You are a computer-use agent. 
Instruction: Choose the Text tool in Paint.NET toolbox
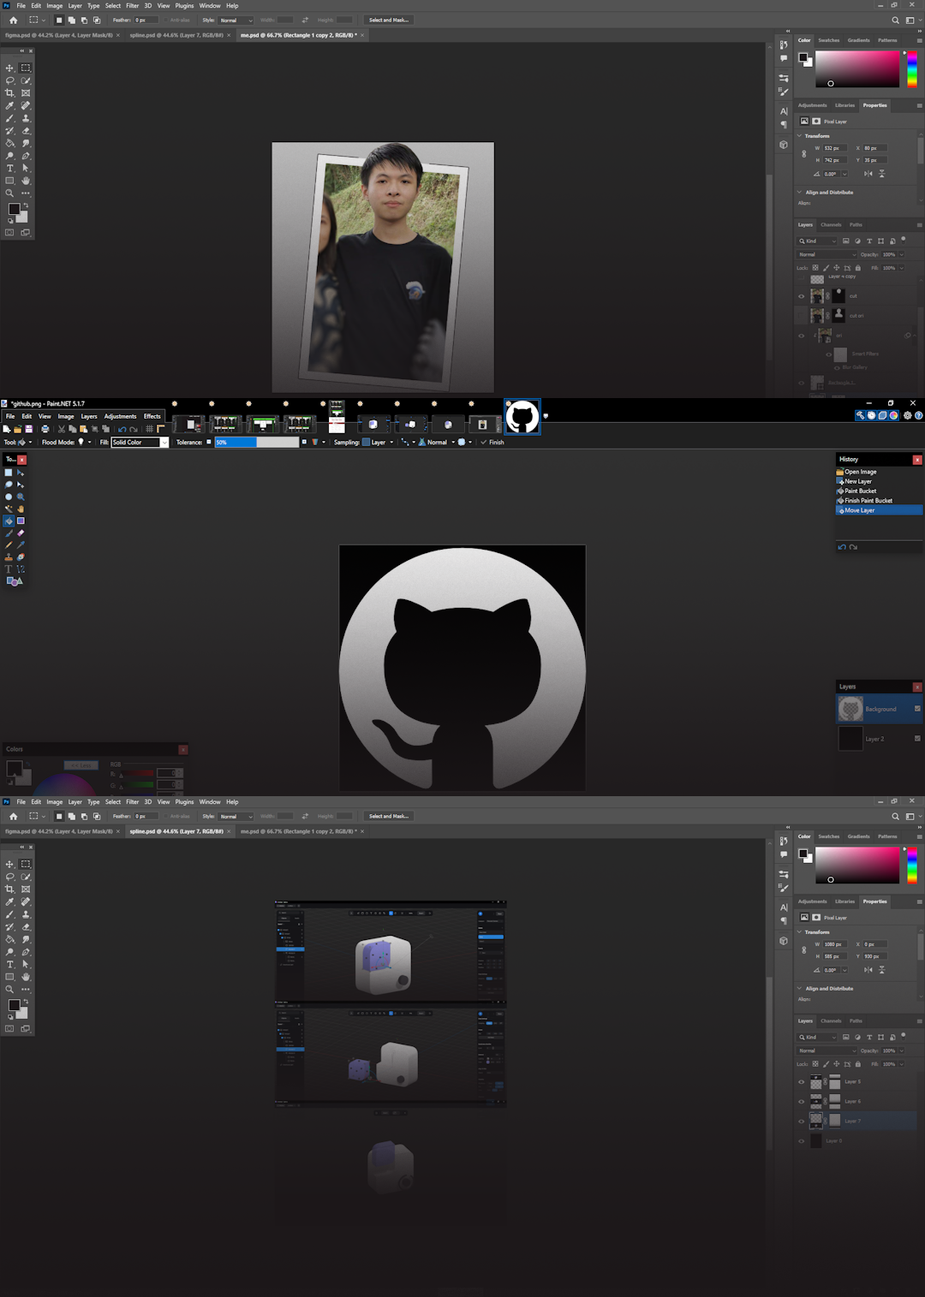pos(9,567)
